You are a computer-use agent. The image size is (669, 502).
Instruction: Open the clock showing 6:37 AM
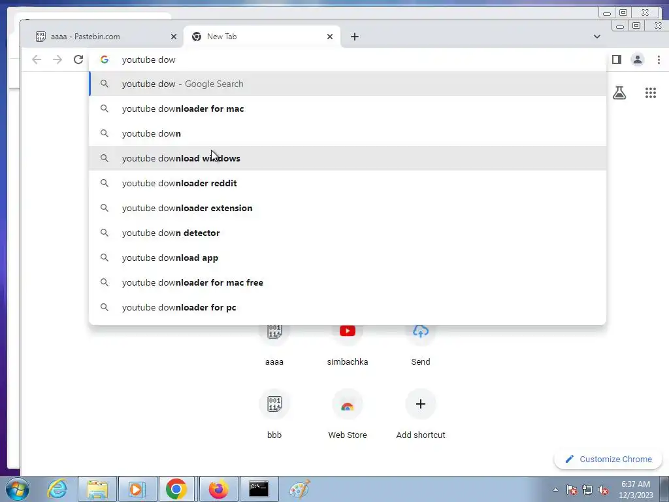pos(636,490)
